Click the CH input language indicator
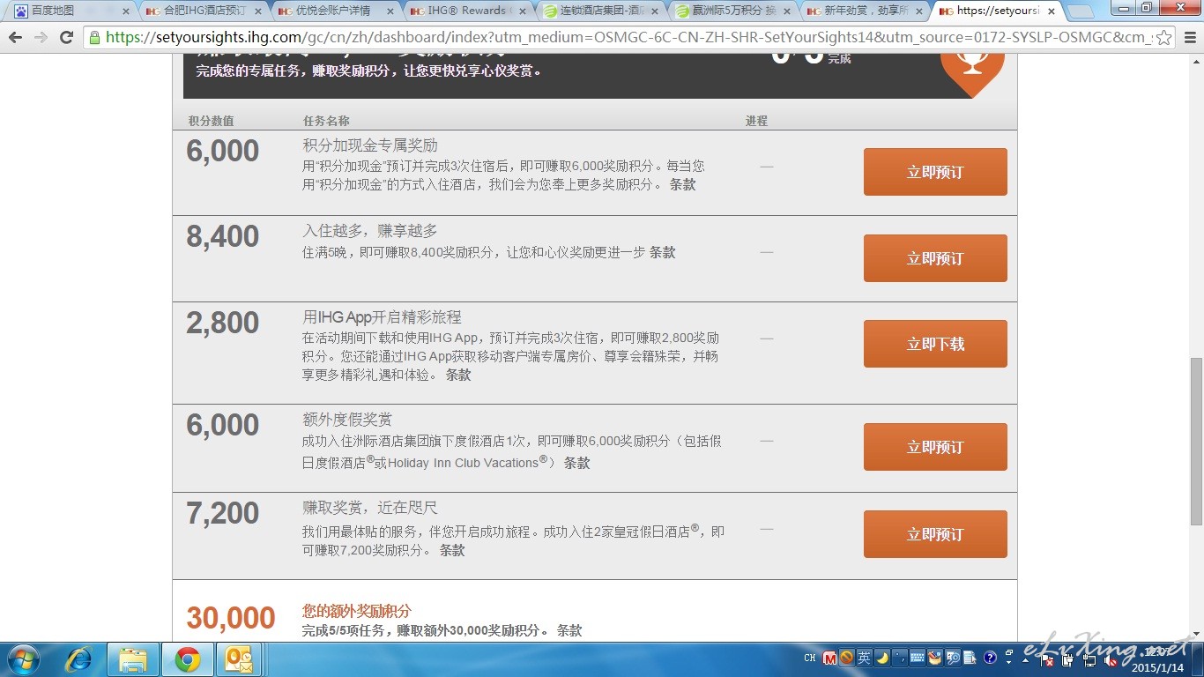Image resolution: width=1204 pixels, height=677 pixels. tap(810, 658)
